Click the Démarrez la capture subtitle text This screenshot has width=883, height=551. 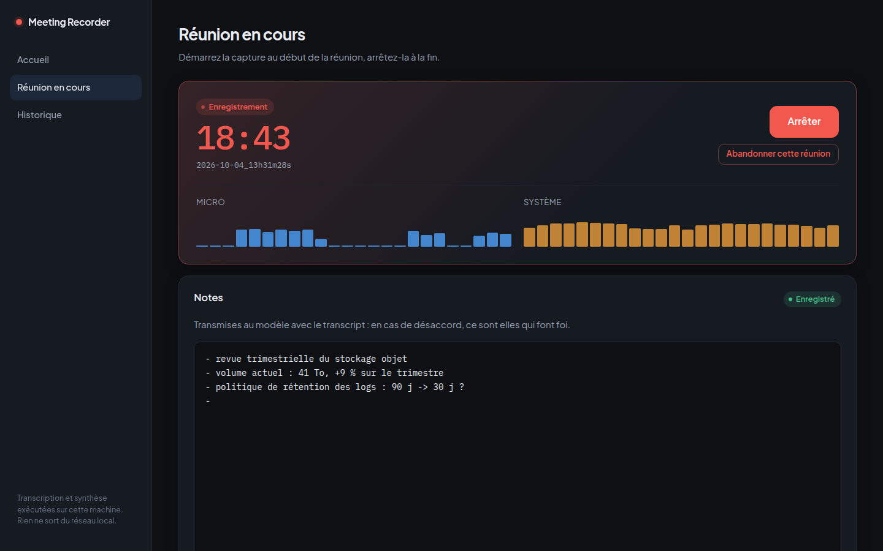309,58
